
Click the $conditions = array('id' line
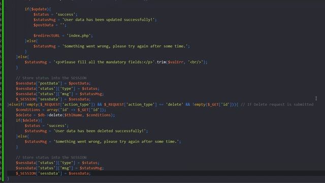[x=61, y=110]
